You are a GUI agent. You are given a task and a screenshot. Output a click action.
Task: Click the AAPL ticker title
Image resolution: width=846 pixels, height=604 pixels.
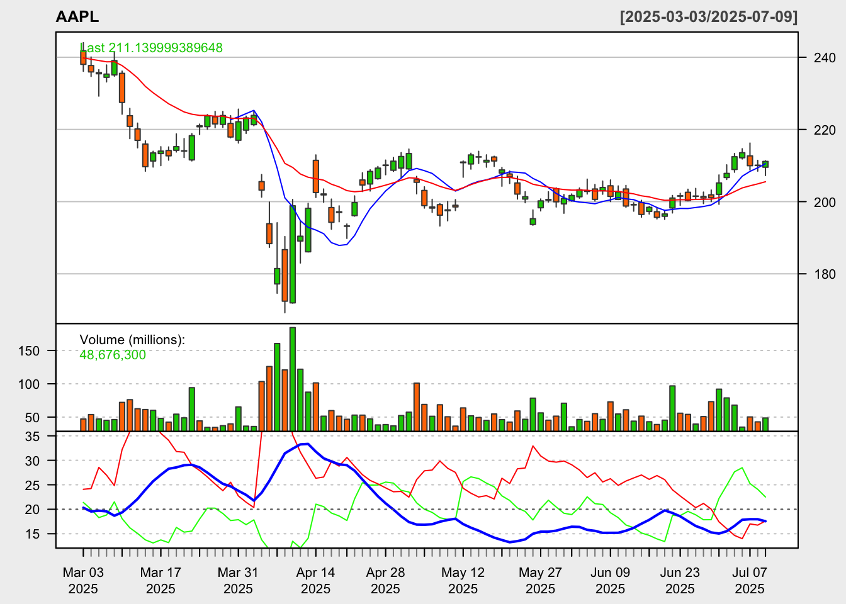(77, 17)
